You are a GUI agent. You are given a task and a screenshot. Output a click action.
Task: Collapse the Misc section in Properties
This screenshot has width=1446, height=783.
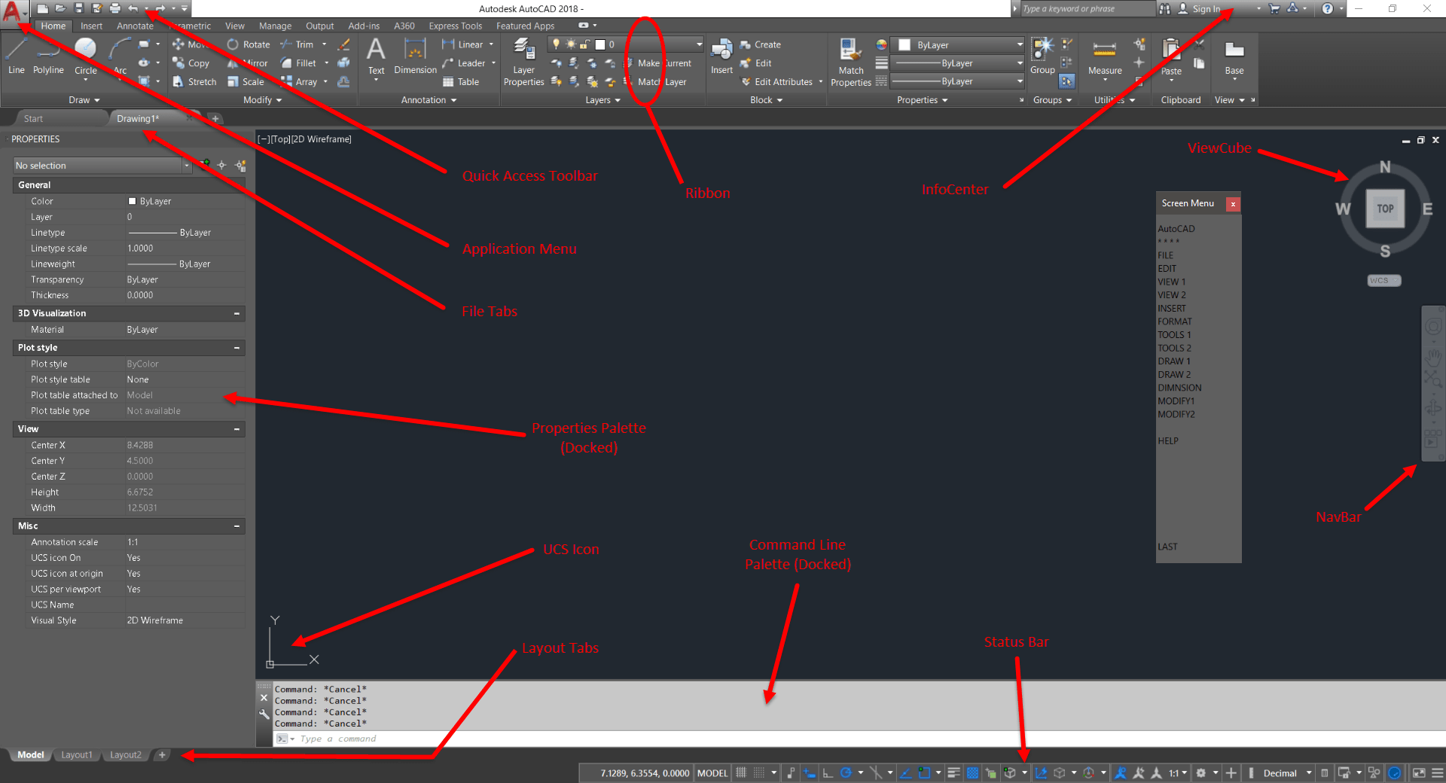[x=236, y=526]
